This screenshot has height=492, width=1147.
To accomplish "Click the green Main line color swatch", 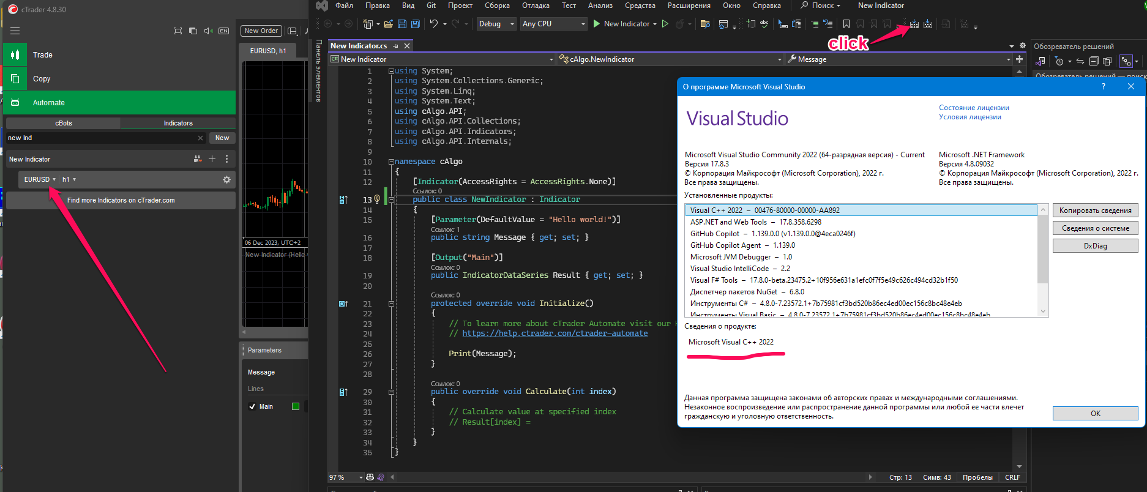I will pyautogui.click(x=296, y=406).
